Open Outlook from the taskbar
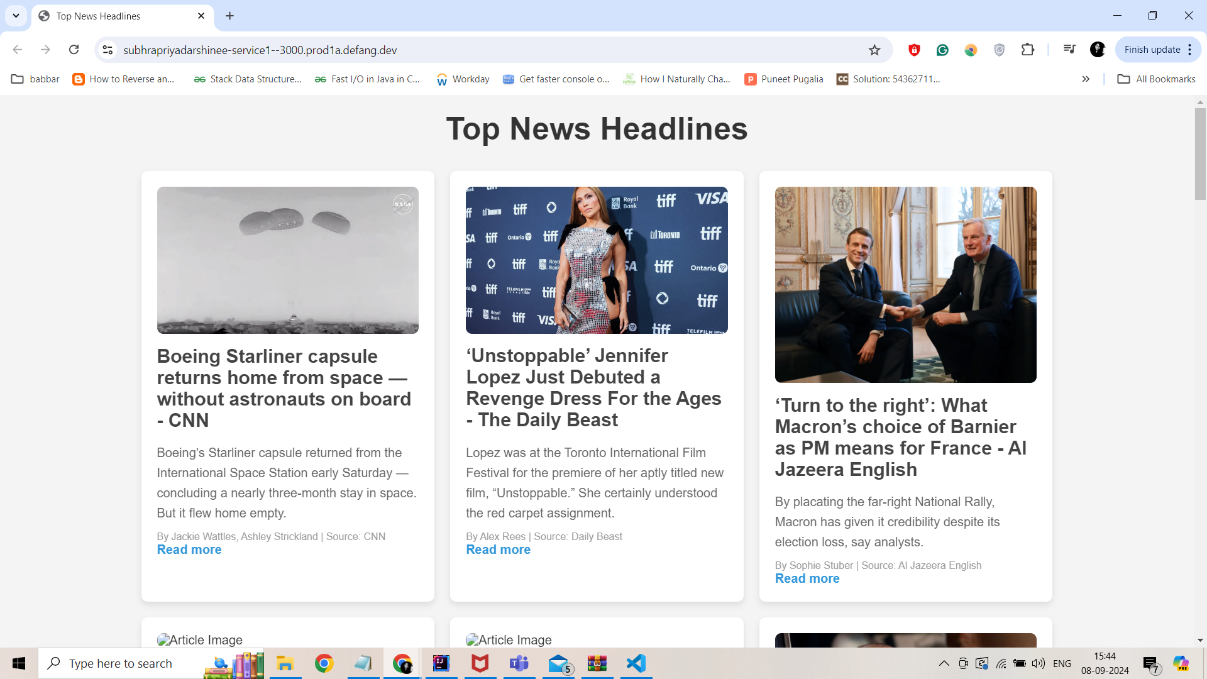Image resolution: width=1207 pixels, height=679 pixels. point(558,663)
